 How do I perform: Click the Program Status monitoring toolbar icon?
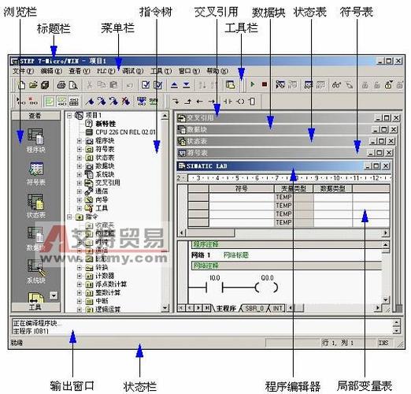pos(280,85)
